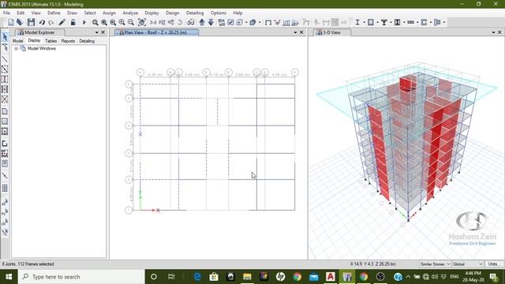Viewport: 505px width, 284px height.
Task: Open the File menu
Action: (x=6, y=13)
